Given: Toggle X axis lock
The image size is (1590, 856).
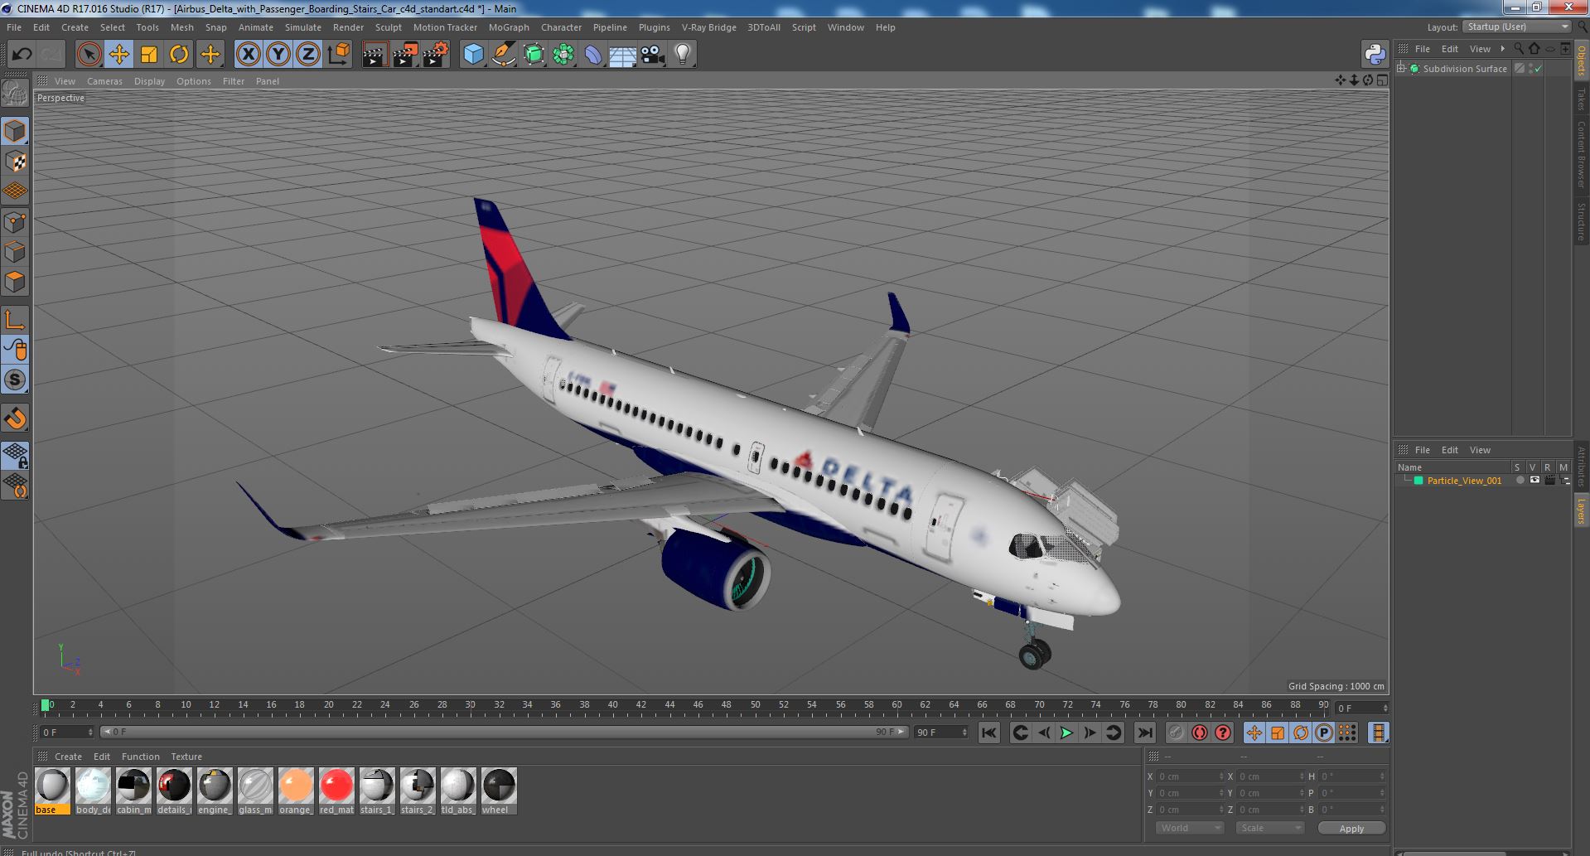Looking at the screenshot, I should (248, 55).
